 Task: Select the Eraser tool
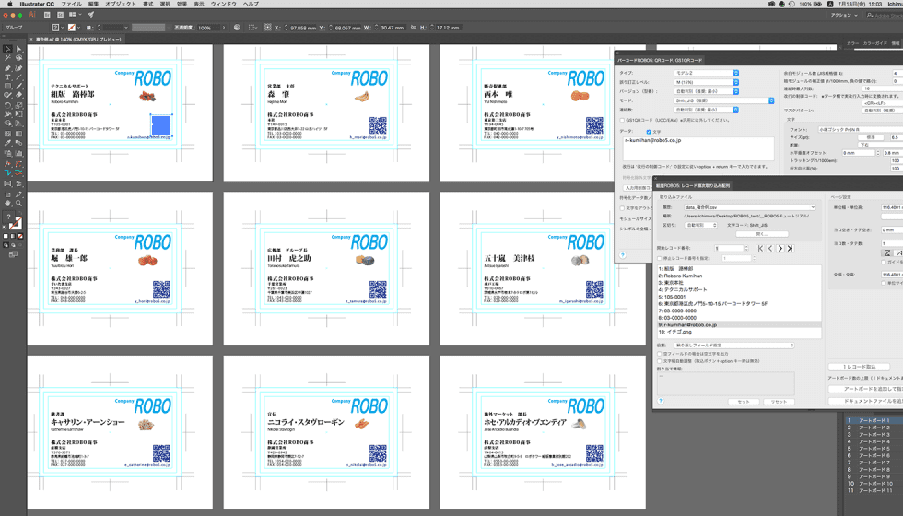pos(18,96)
